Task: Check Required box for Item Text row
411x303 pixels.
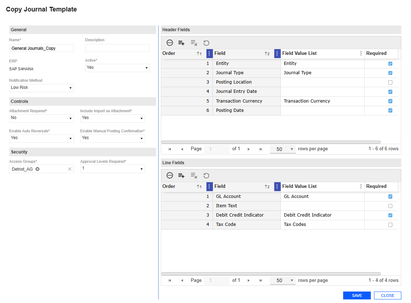Action: pos(390,206)
